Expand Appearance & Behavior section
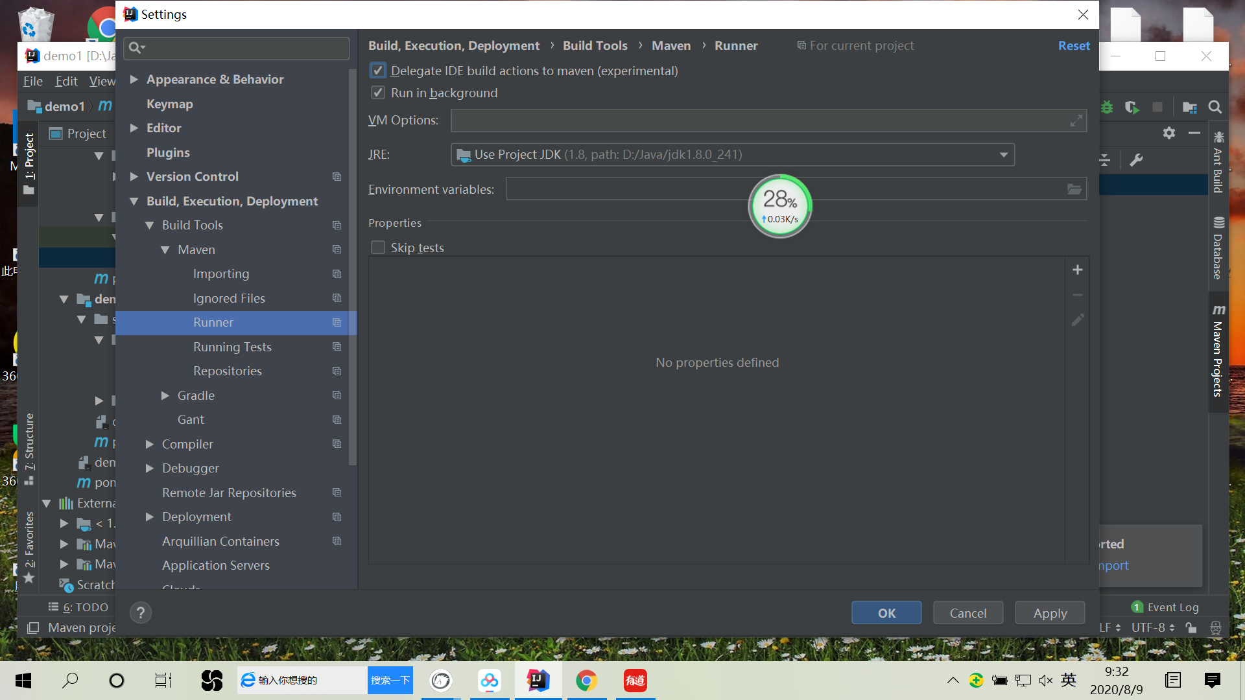The width and height of the screenshot is (1245, 700). [x=134, y=79]
